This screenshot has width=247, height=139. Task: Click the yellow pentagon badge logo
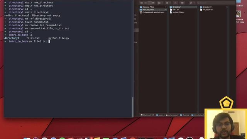click(226, 103)
